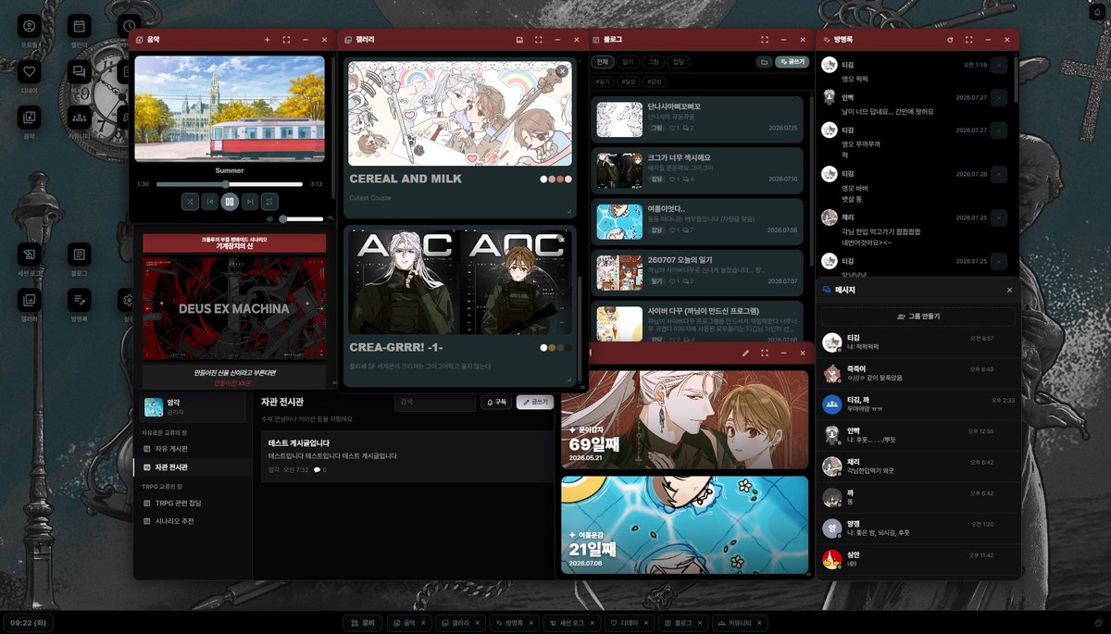Open the 프로필 desktop icon
The height and width of the screenshot is (634, 1111).
(x=30, y=31)
